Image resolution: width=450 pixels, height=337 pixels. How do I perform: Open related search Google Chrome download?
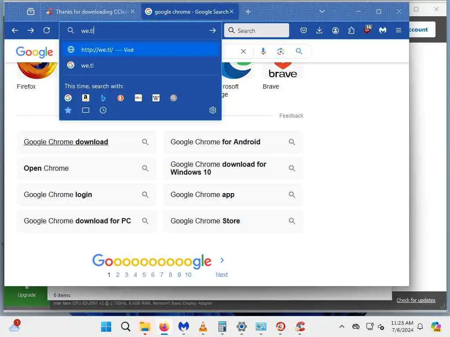coord(87,142)
